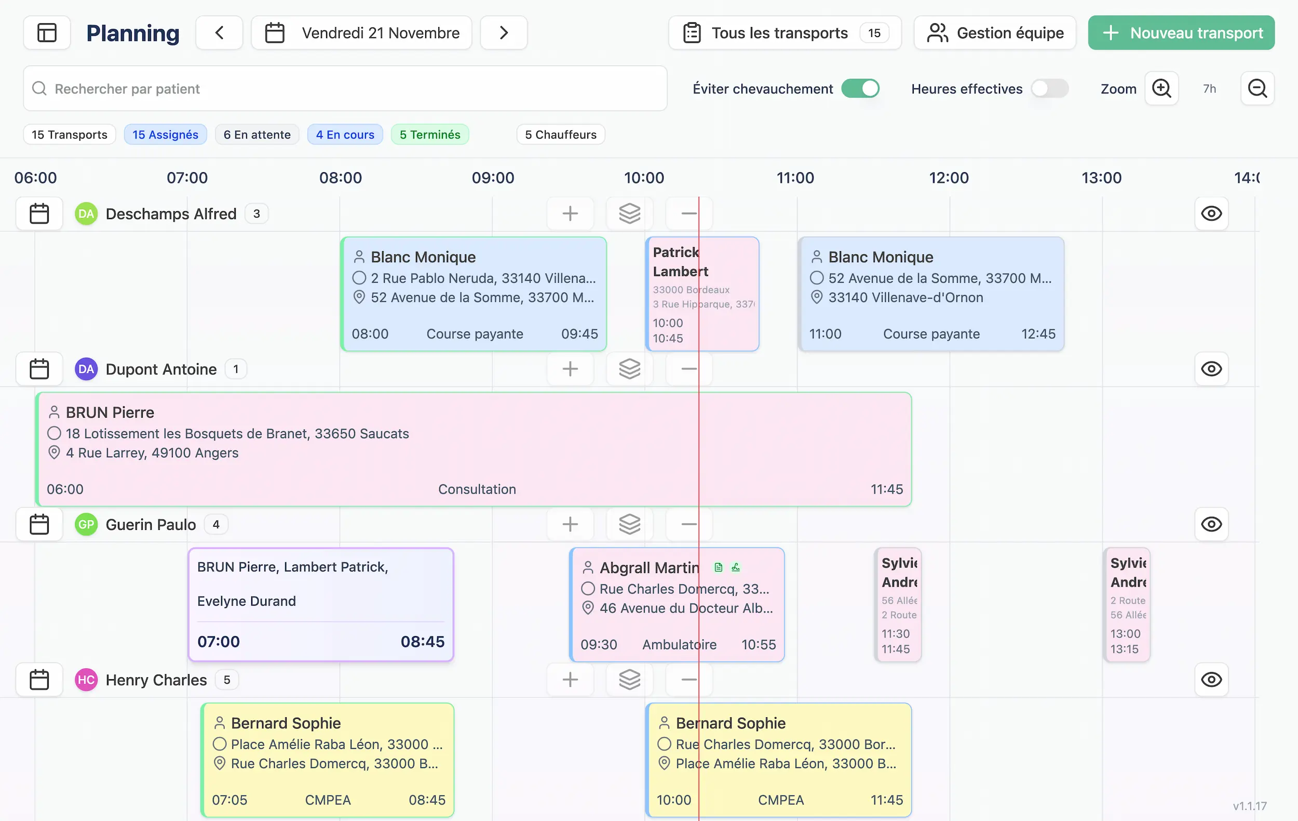Click the layers icon in Dupont Antoine row
This screenshot has width=1298, height=821.
point(629,368)
